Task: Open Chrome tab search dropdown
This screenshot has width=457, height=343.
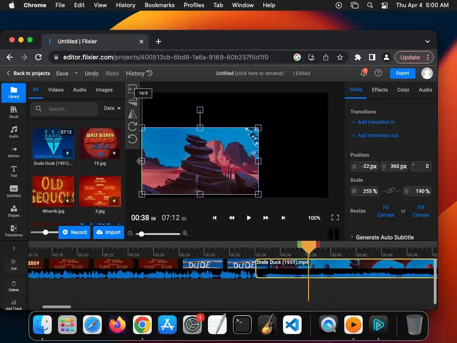Action: (x=427, y=42)
